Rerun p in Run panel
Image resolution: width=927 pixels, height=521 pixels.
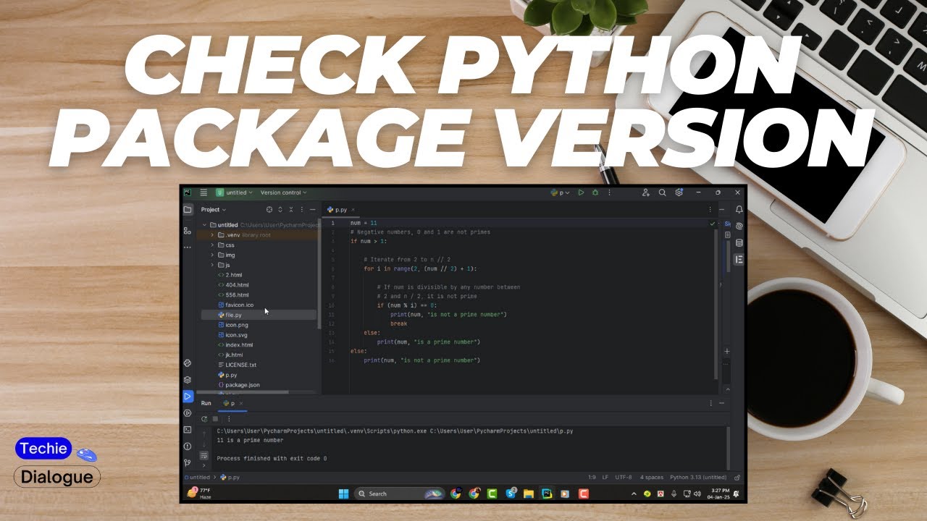point(205,419)
